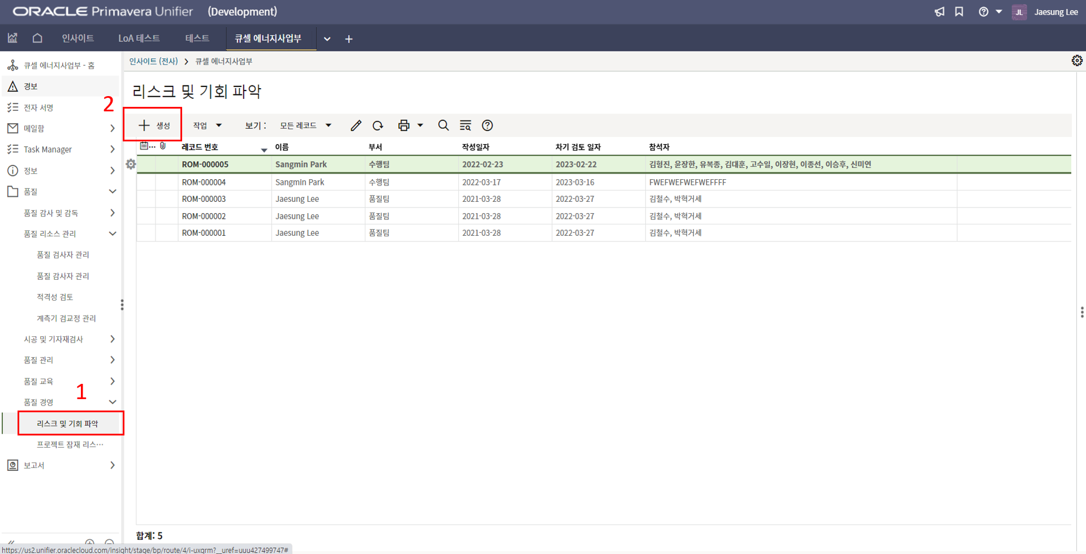
Task: Open 적격성 검토 in sidebar
Action: click(x=55, y=297)
